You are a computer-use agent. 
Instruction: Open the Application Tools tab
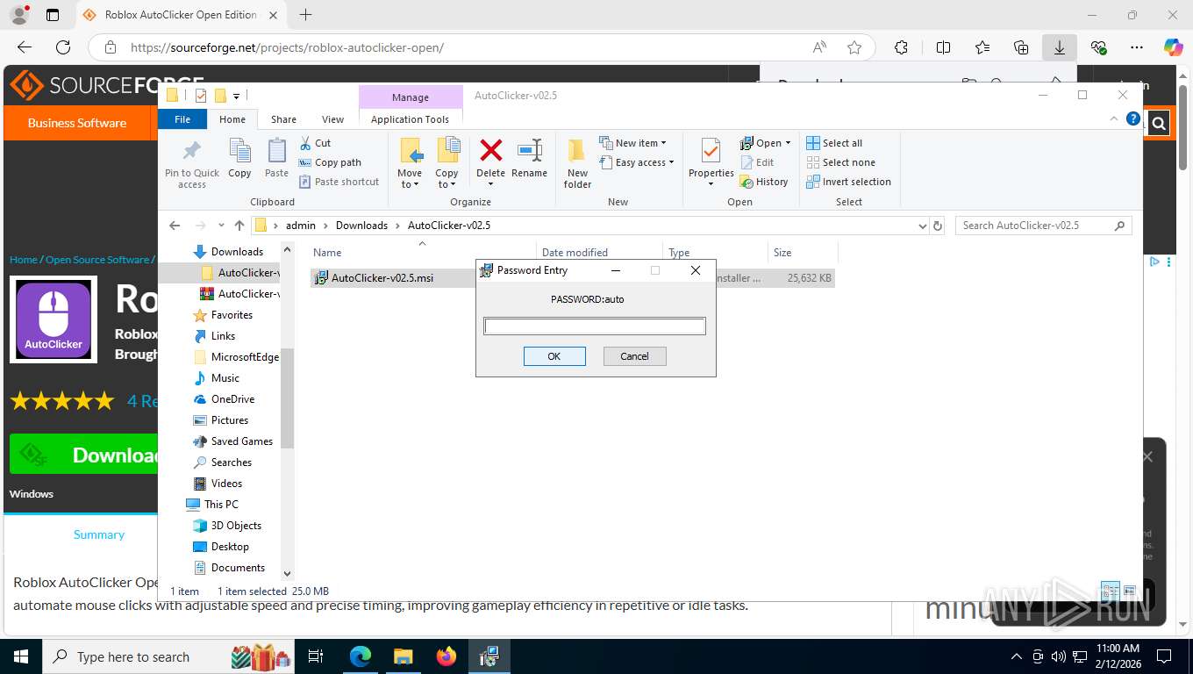click(x=410, y=119)
